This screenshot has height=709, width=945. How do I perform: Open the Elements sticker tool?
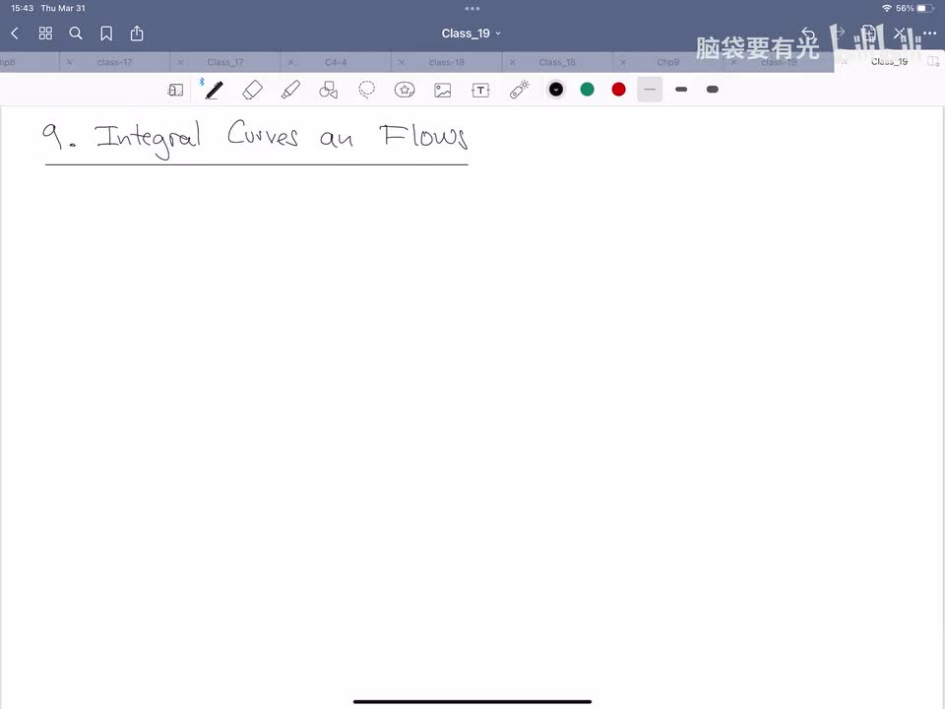pos(405,90)
